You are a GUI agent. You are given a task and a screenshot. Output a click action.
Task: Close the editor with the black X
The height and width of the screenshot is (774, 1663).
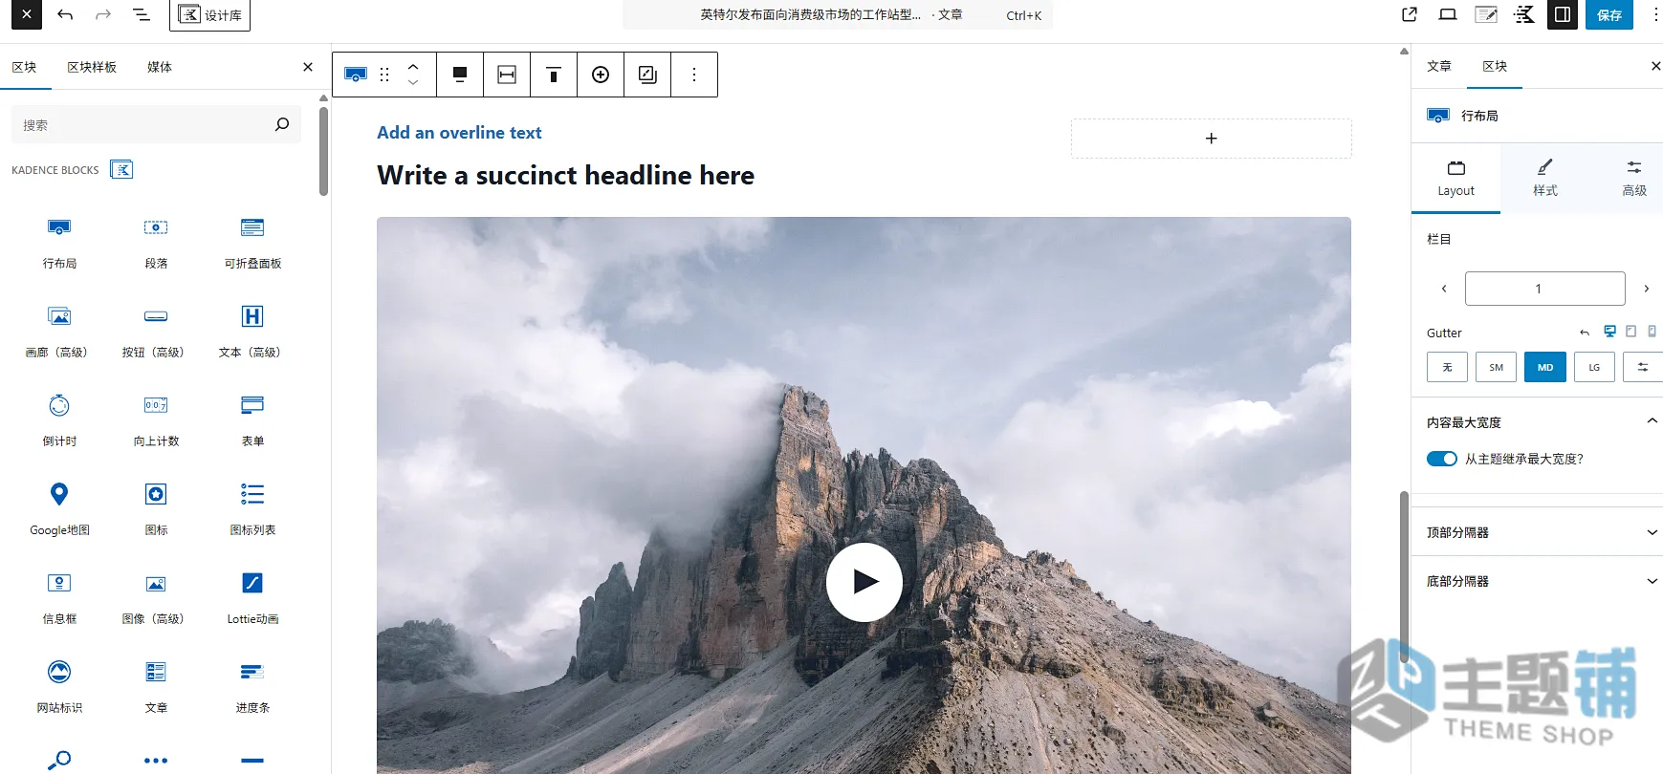(26, 14)
